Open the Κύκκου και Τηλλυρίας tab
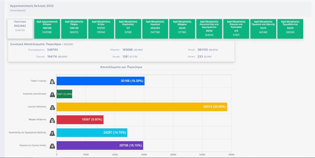Screen dimensions: 315x158 (x=236, y=29)
